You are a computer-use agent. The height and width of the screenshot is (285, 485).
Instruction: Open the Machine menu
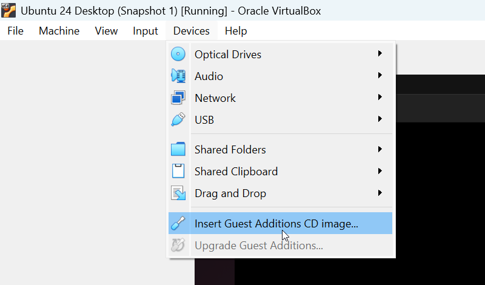tap(59, 31)
